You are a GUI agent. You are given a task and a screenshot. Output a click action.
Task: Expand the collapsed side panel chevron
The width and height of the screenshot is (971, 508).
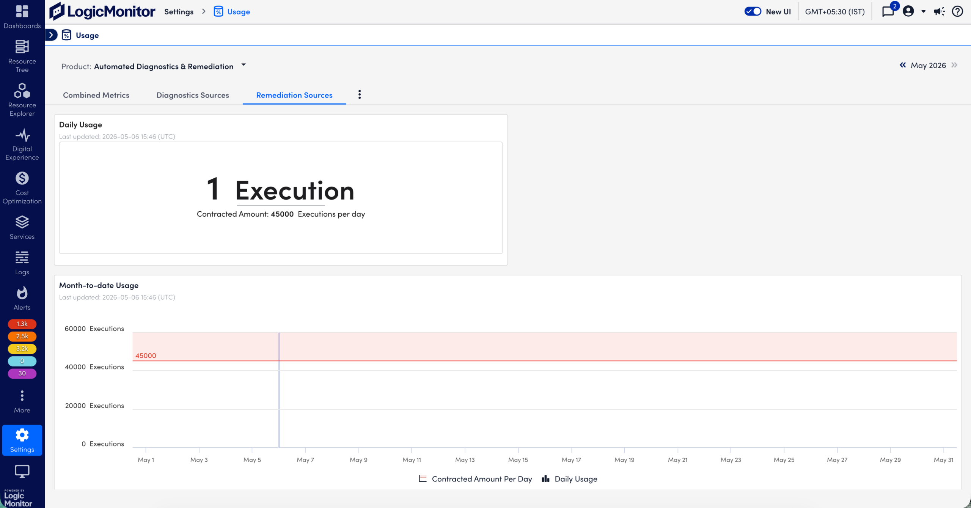(51, 35)
